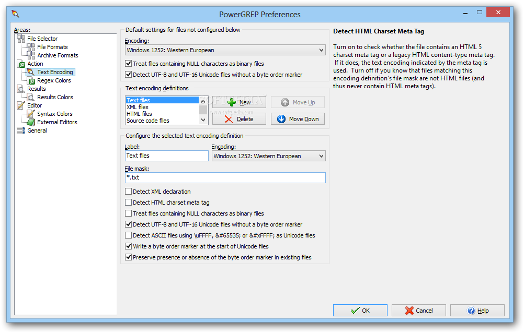Screen dimensions: 524x333
Task: Click the Results magnifier icon
Action: point(21,89)
